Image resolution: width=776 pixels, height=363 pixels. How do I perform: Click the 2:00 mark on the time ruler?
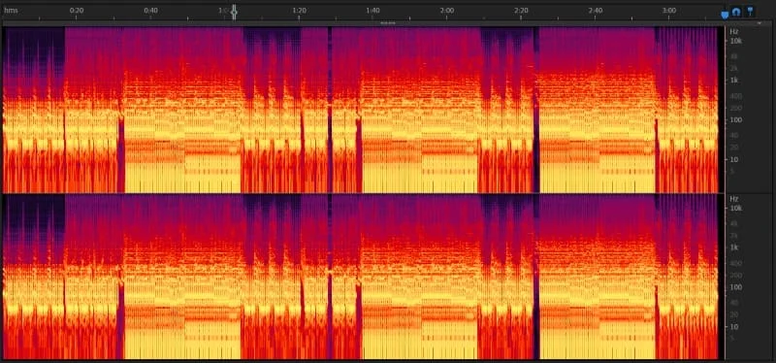pyautogui.click(x=447, y=10)
